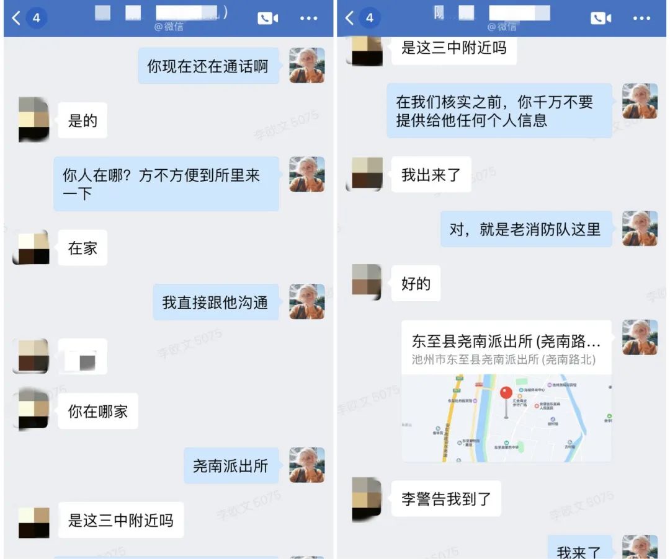The height and width of the screenshot is (559, 670).
Task: Tap the back arrow in right chat
Action: click(x=349, y=18)
